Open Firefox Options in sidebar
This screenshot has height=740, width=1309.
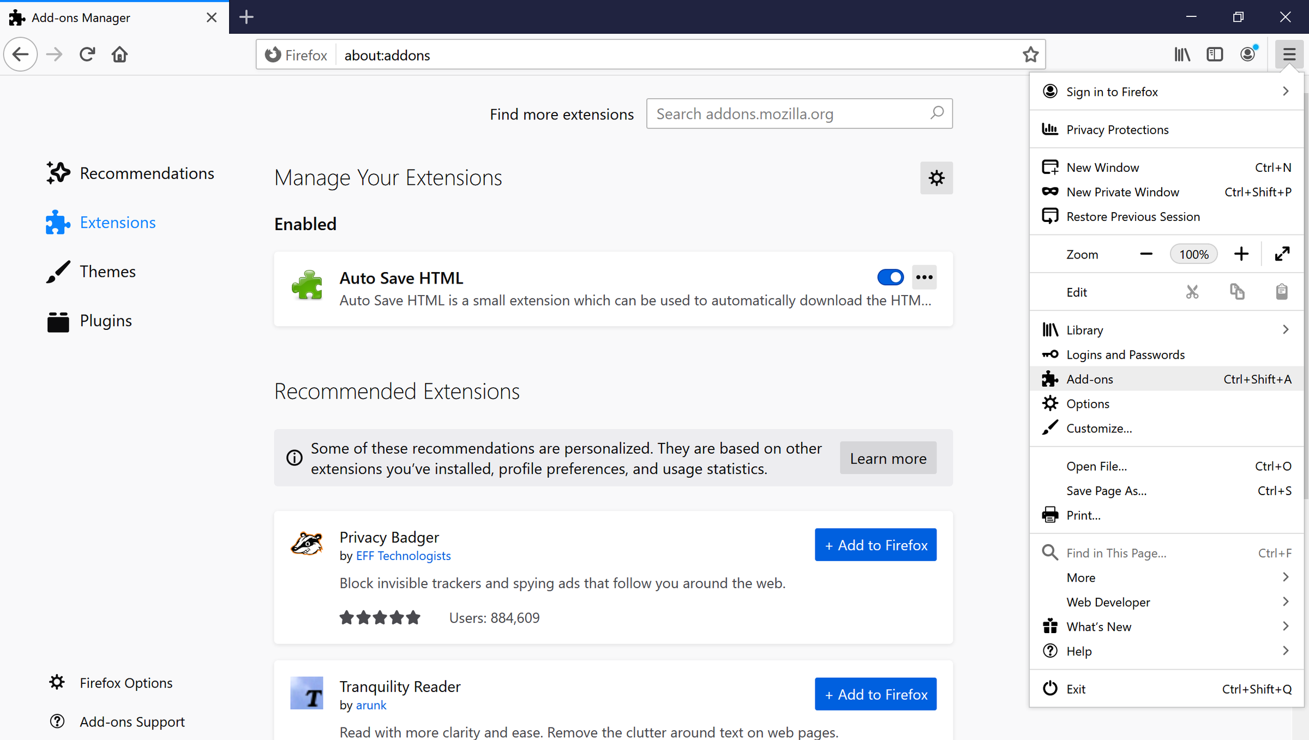tap(111, 683)
